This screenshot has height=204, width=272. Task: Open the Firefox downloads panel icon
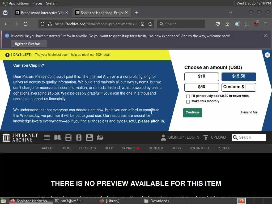point(227,24)
